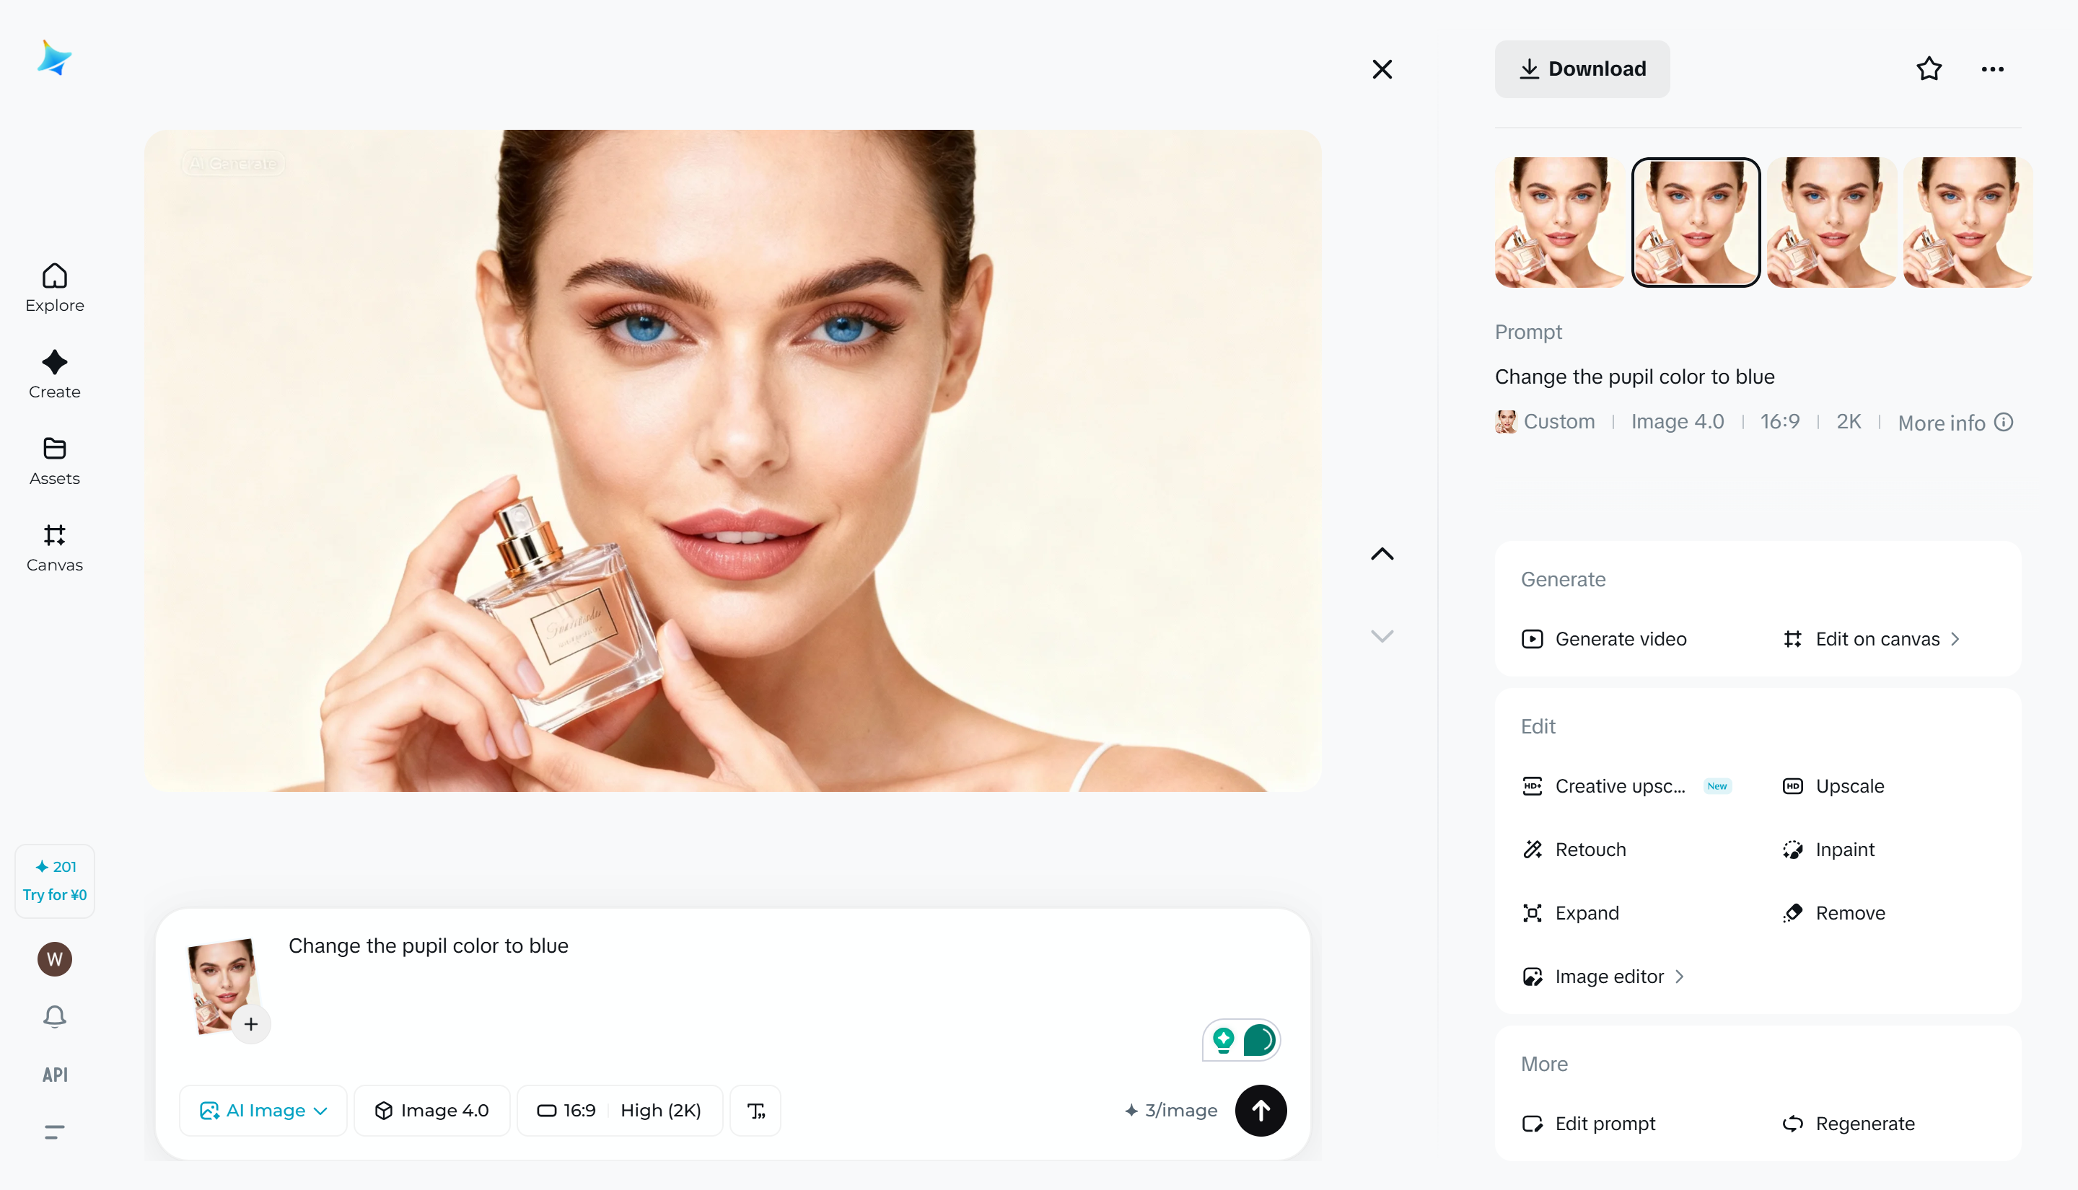Viewport: 2078px width, 1190px height.
Task: Open Edit on canvas
Action: [1871, 639]
